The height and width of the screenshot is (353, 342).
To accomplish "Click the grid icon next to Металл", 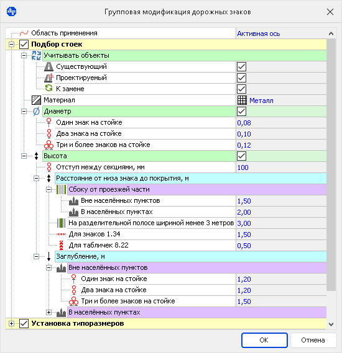I will click(242, 100).
